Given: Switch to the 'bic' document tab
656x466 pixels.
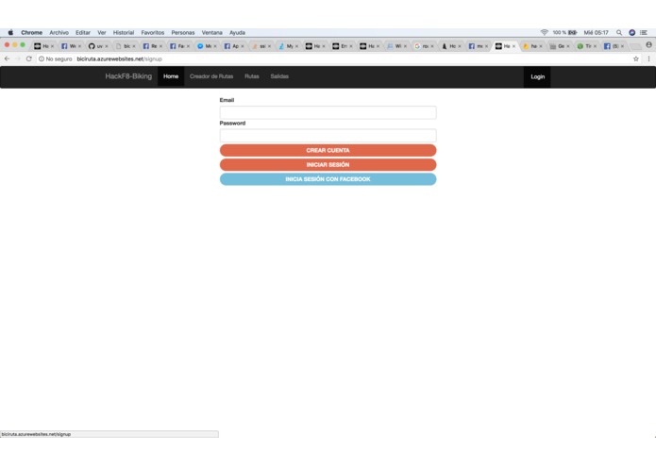Looking at the screenshot, I should pos(124,46).
